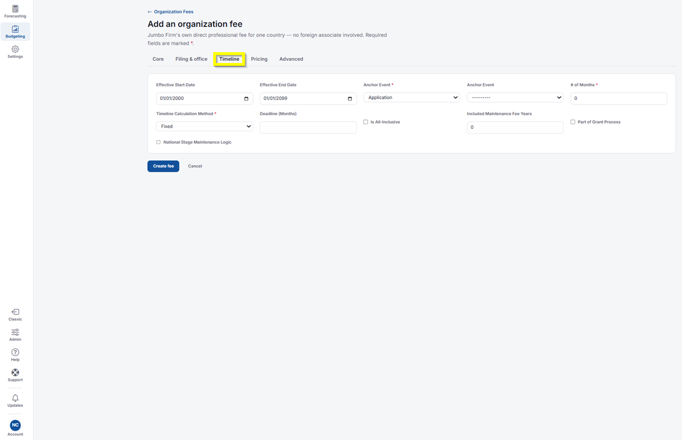Click the 'Timeline Calculation Method' label
This screenshot has height=440, width=682.
pyautogui.click(x=185, y=114)
